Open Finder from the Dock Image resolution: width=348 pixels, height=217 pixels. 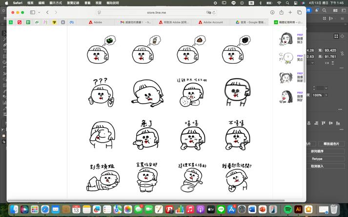(x=15, y=209)
